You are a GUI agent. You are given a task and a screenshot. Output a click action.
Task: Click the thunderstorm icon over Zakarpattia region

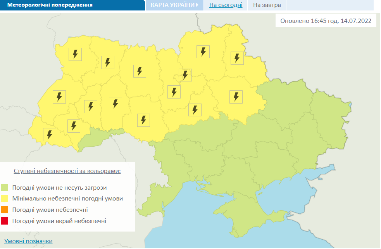(49, 134)
